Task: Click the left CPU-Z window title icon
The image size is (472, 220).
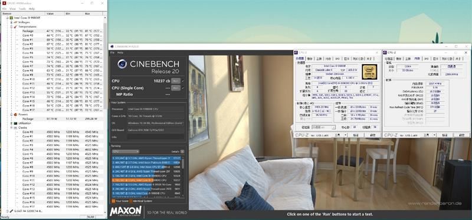Action: [297, 52]
